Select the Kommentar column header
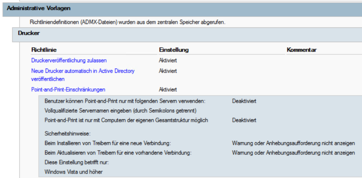The width and height of the screenshot is (362, 178). (x=302, y=50)
